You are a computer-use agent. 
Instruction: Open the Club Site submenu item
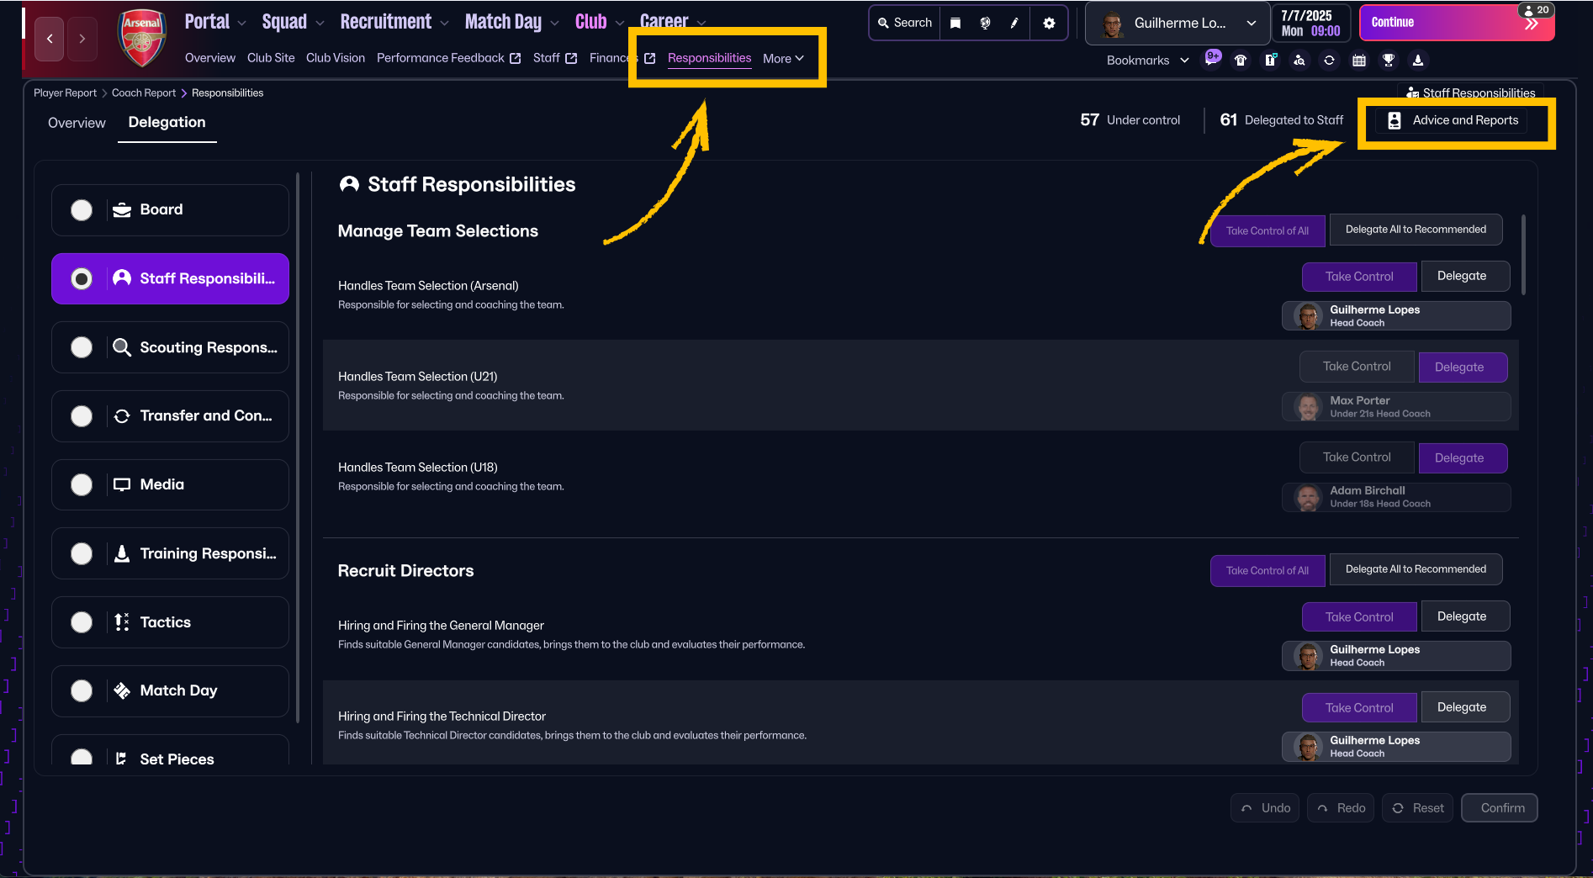coord(271,58)
